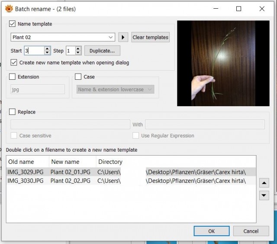Viewport: 277px width, 244px height.
Task: Decrease the Start value with down arrow
Action: [47, 52]
